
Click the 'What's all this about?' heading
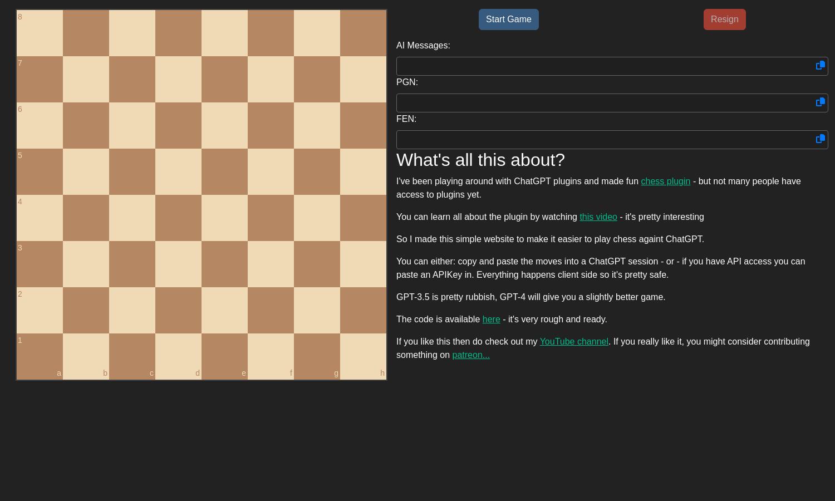[480, 160]
